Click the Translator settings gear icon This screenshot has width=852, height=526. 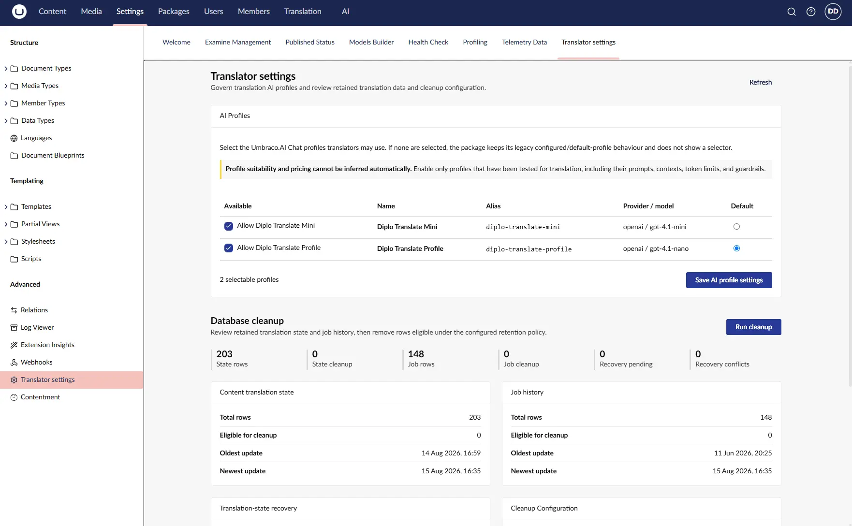coord(14,380)
